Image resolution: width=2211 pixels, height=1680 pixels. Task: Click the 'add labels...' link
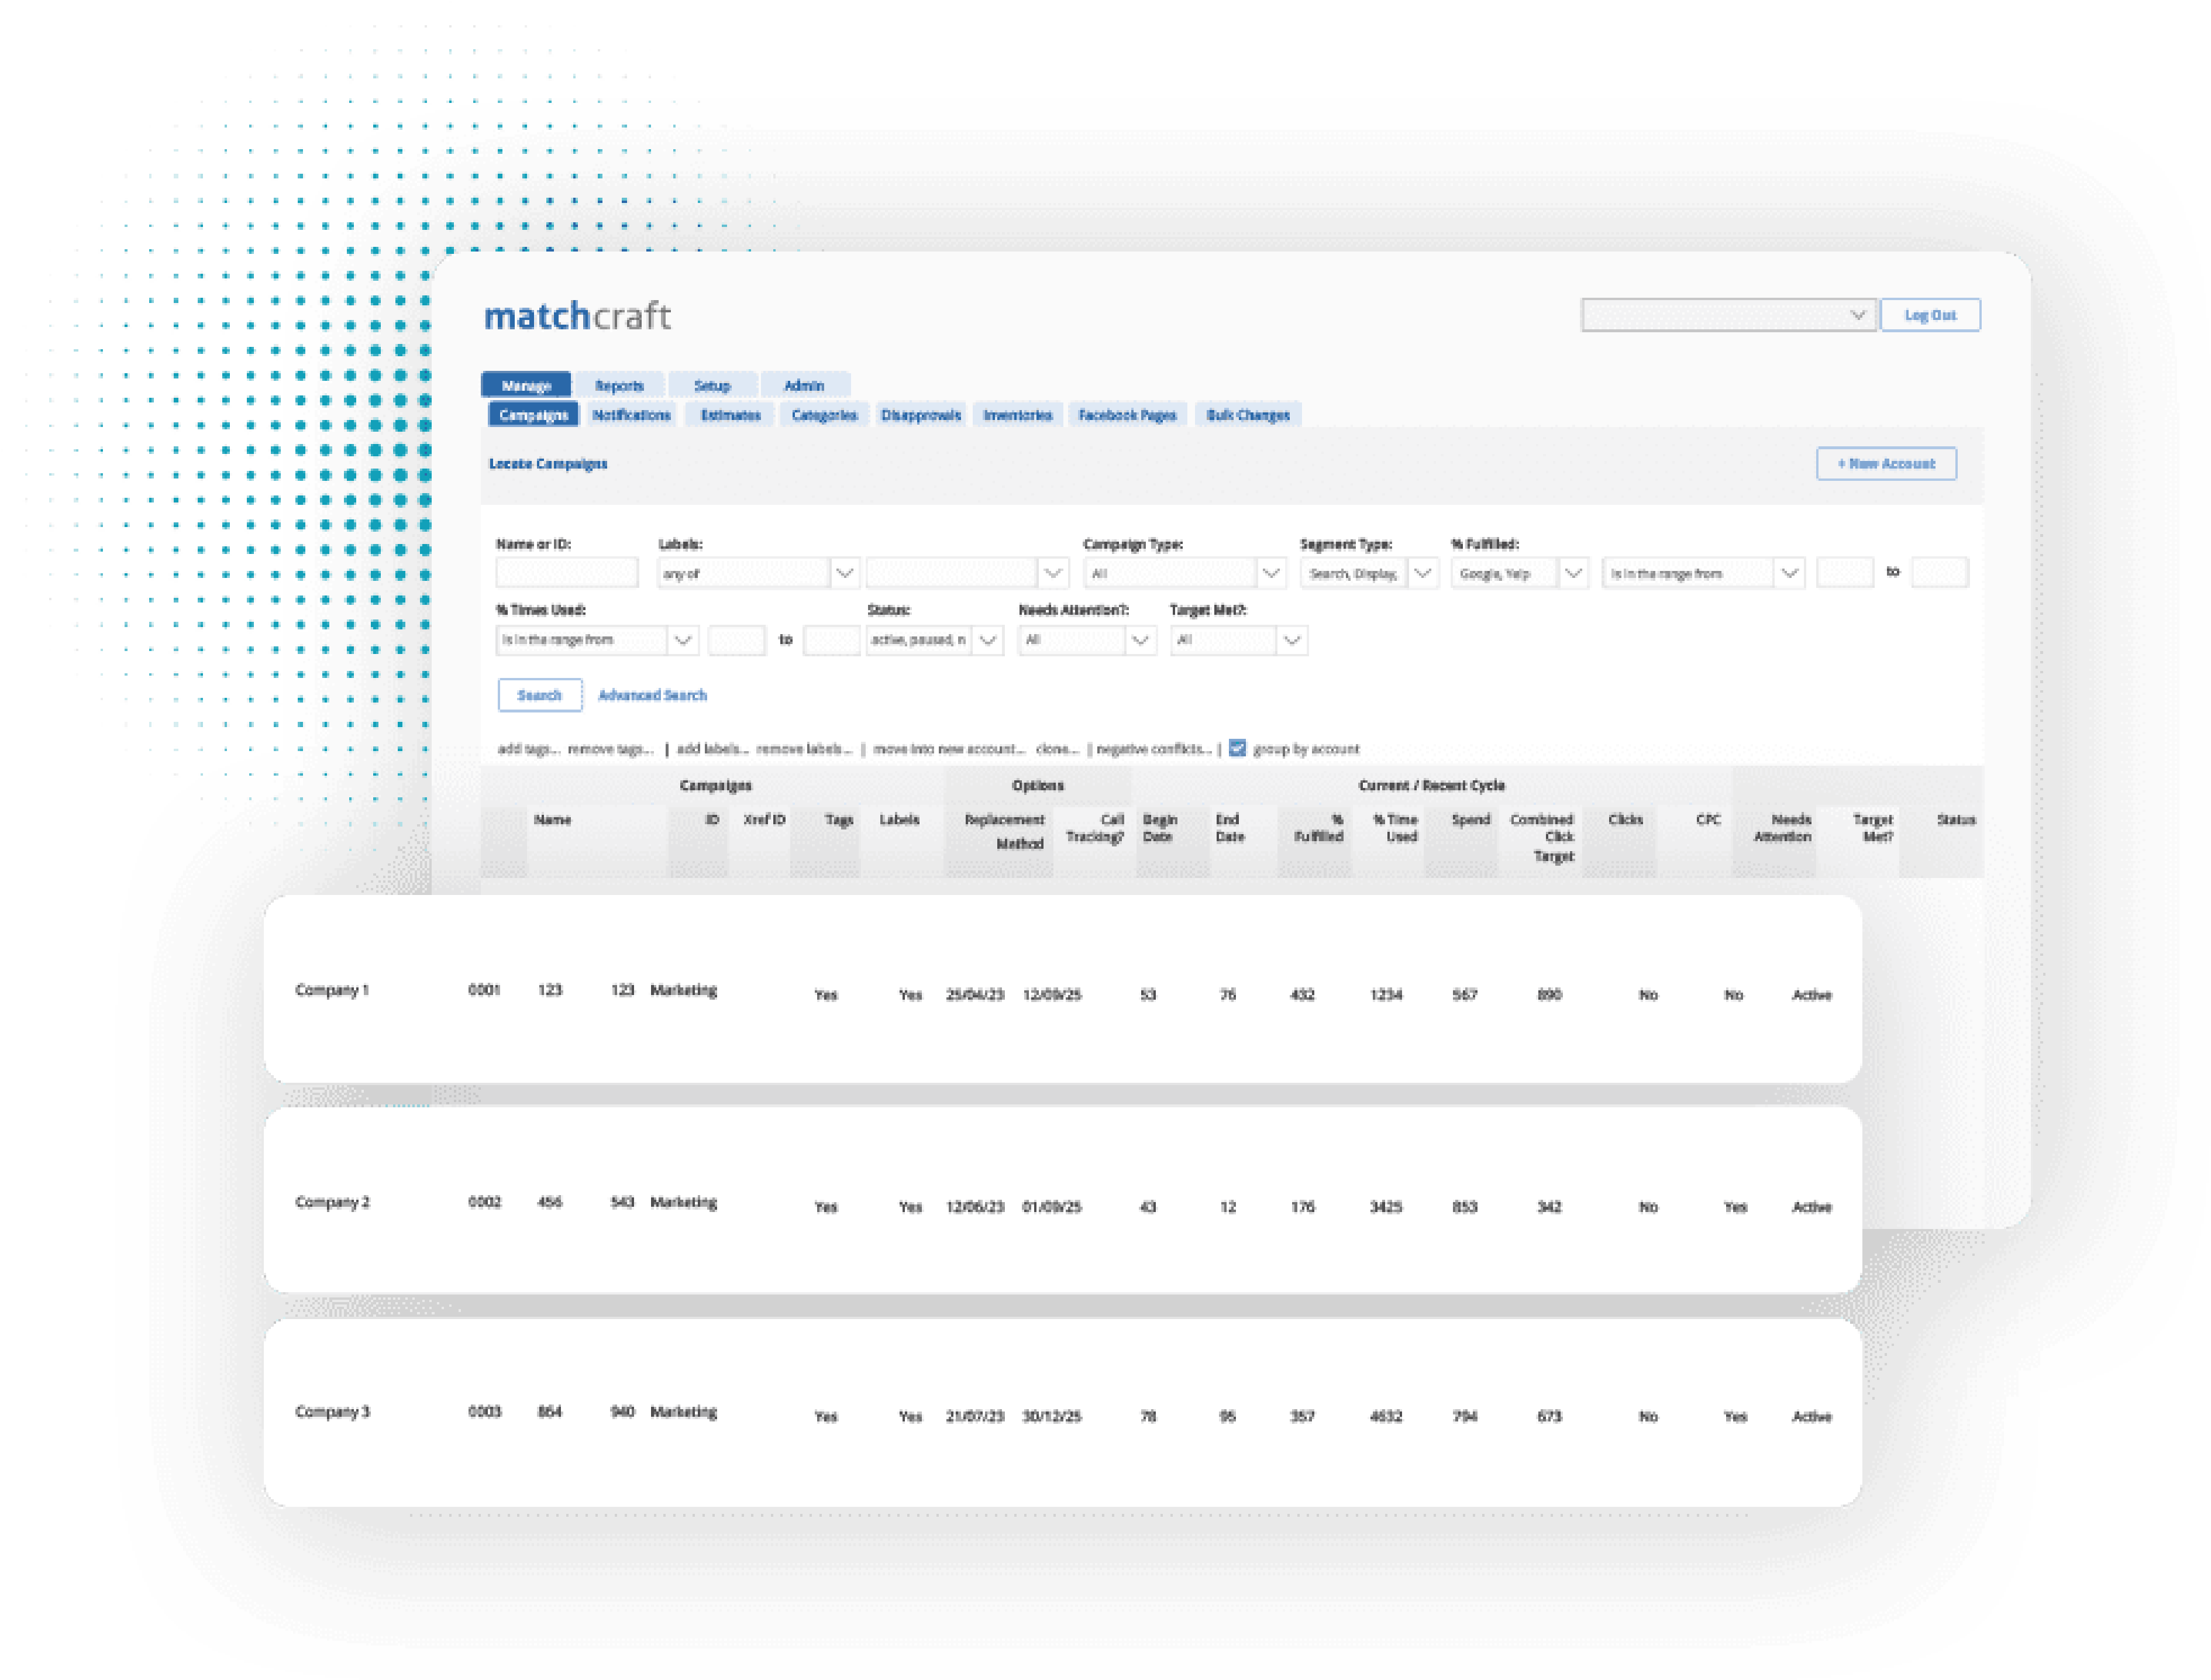click(x=712, y=749)
